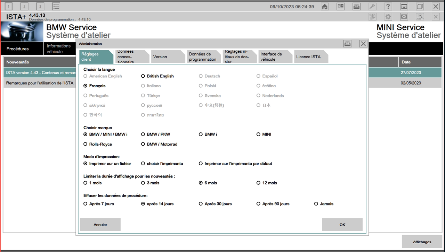The image size is (445, 252).
Task: Click the Home icon in top toolbar
Action: (325, 7)
